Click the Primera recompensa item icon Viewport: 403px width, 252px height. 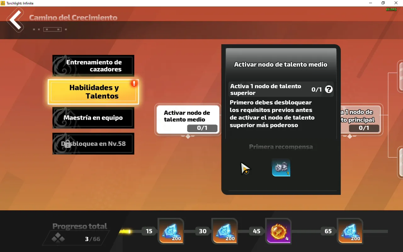pyautogui.click(x=281, y=167)
